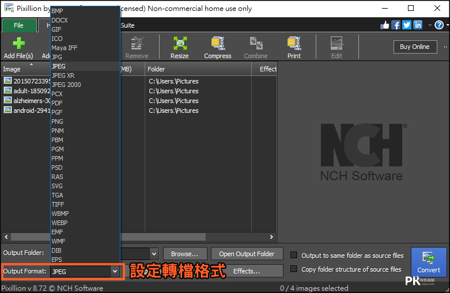Select PDF output format
The image size is (450, 293).
pyautogui.click(x=85, y=103)
